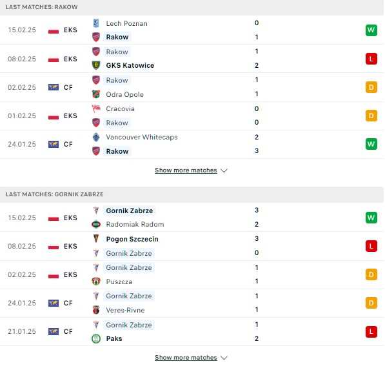Click the Pogon Szczecin club crest
This screenshot has height=370, width=385.
point(96,239)
